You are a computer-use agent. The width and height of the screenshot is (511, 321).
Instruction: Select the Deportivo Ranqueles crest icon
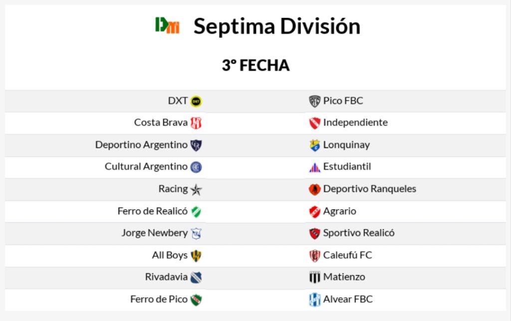(314, 189)
